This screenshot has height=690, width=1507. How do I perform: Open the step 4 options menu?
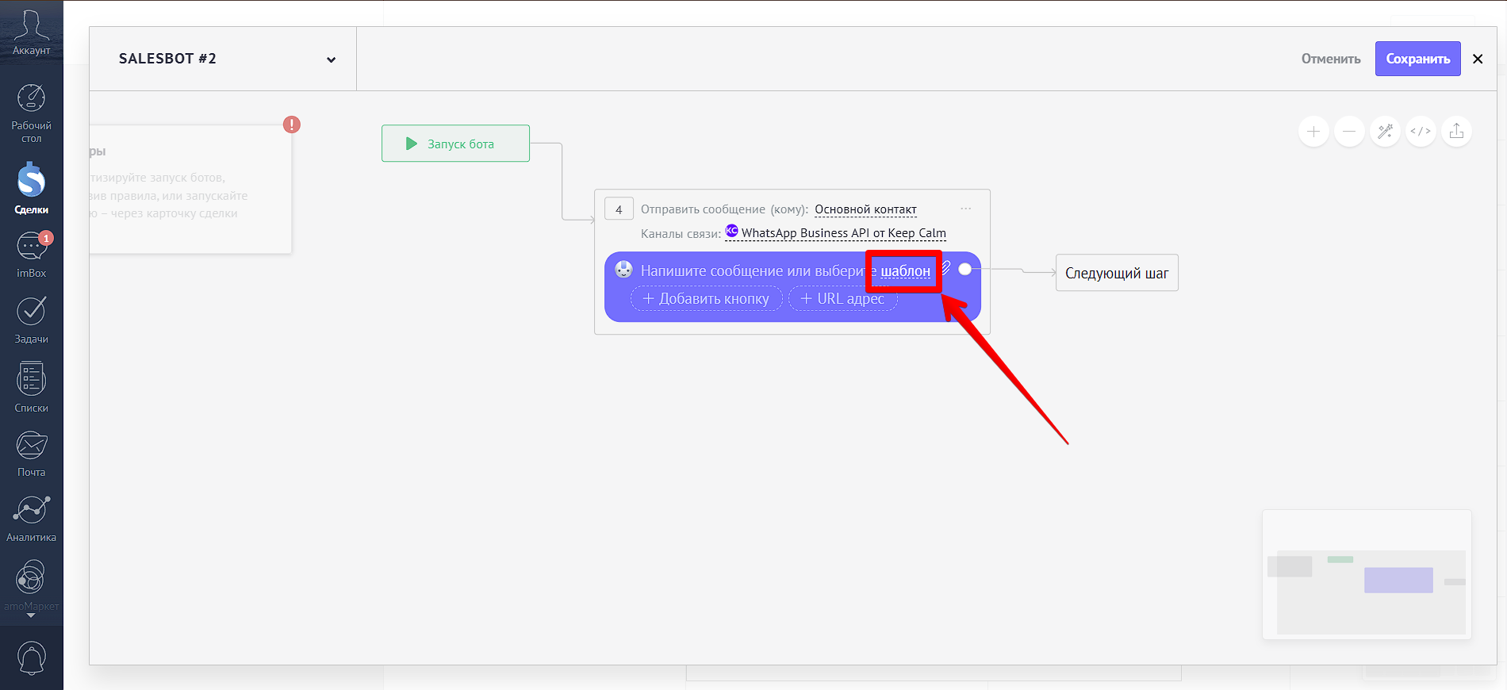[965, 209]
